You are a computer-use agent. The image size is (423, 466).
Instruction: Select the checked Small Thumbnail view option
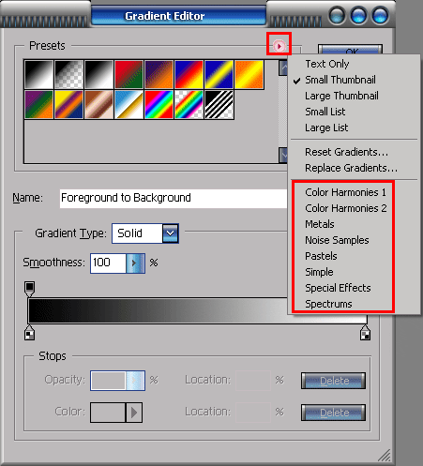coord(340,80)
